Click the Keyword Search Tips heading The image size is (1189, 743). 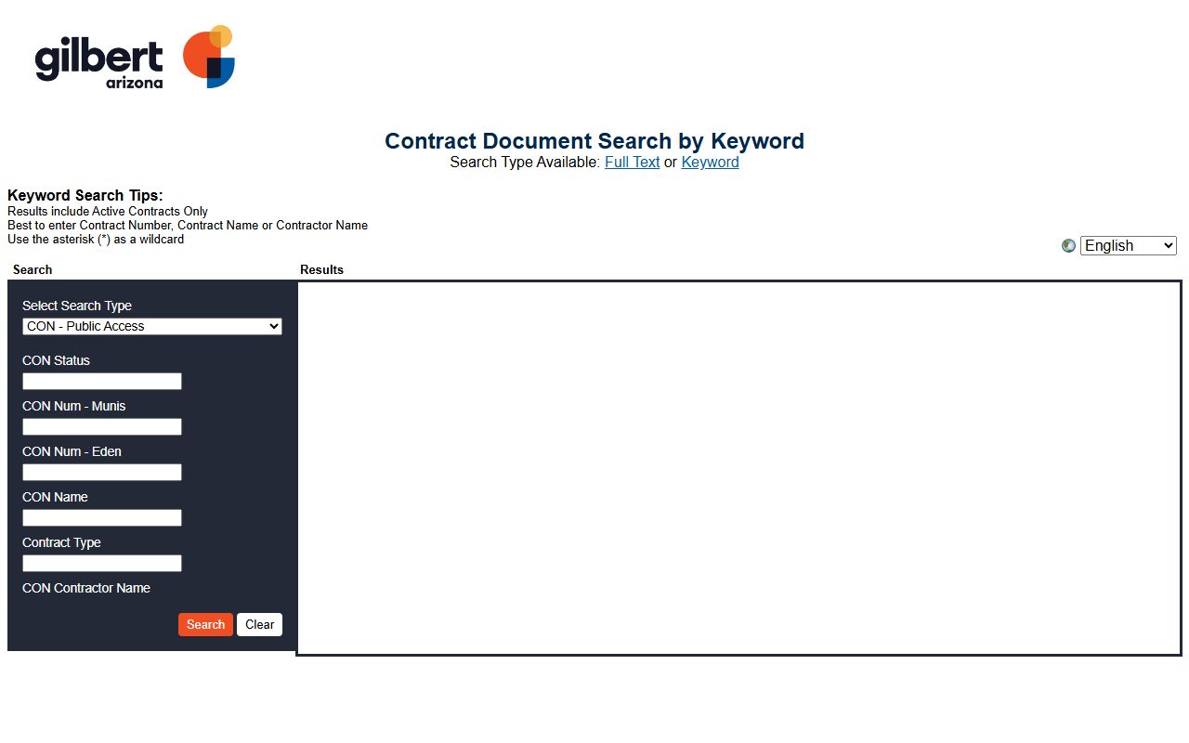click(85, 195)
